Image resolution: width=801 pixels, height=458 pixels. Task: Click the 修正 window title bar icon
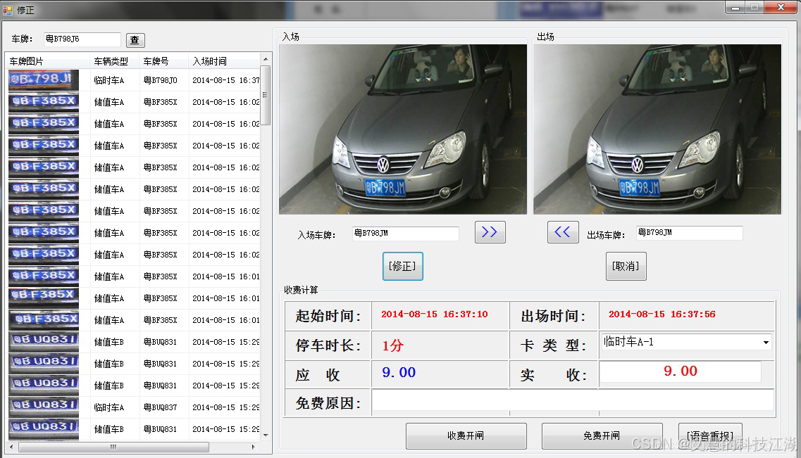coord(8,10)
